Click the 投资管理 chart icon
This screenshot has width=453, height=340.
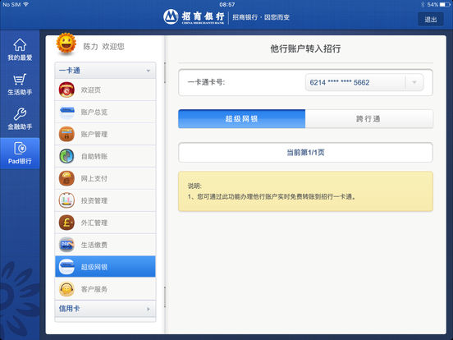click(66, 200)
